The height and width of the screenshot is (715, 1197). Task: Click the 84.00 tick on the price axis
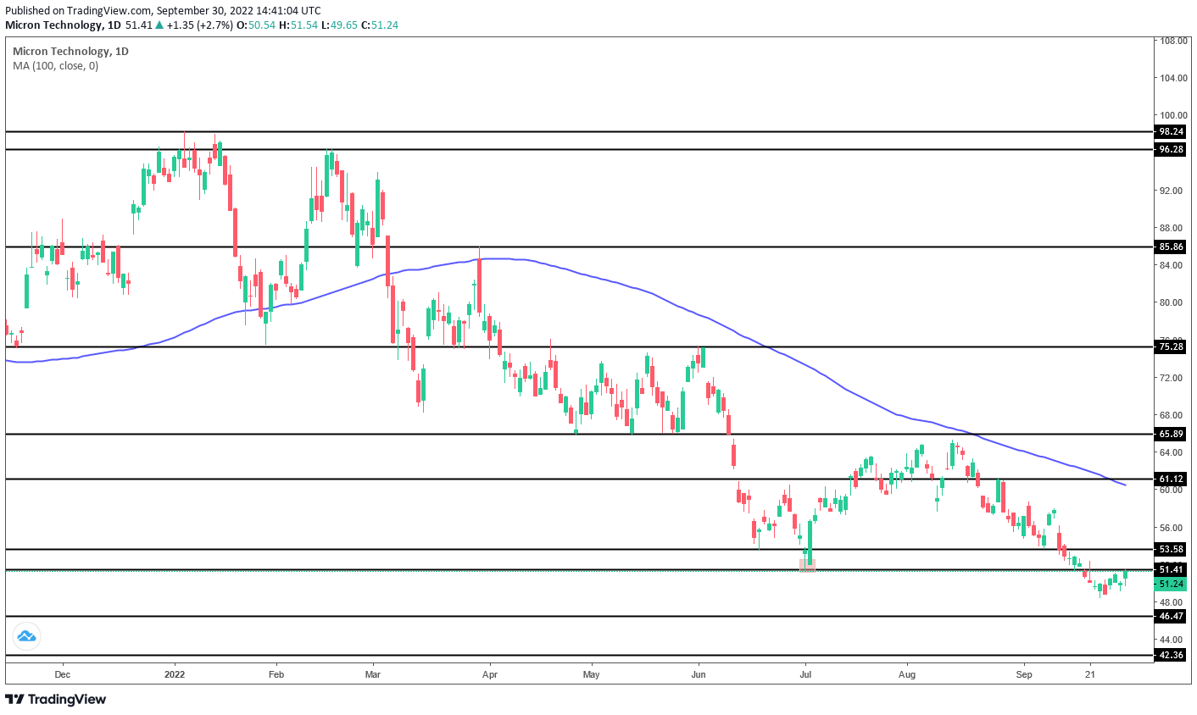point(1172,265)
